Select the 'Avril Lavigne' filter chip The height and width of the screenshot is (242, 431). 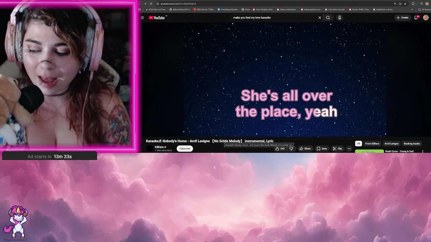(392, 144)
